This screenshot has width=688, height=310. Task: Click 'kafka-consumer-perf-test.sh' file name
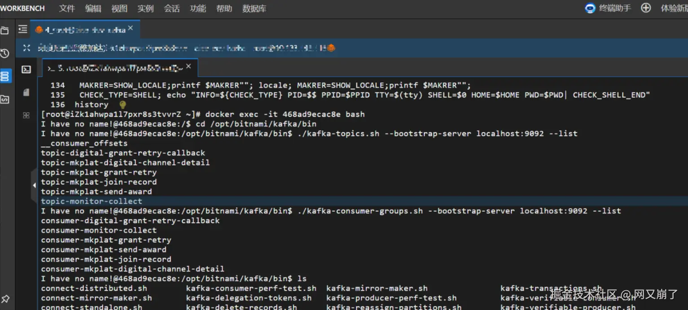[x=251, y=288]
